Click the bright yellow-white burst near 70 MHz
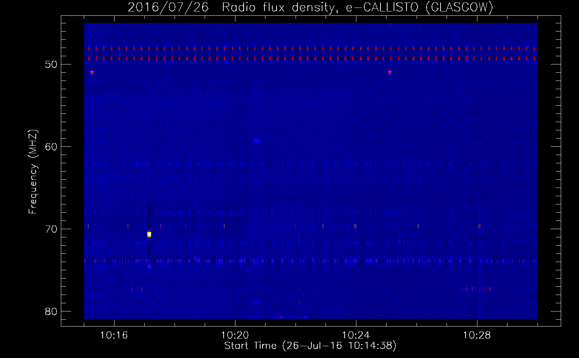This screenshot has height=358, width=579. point(149,234)
